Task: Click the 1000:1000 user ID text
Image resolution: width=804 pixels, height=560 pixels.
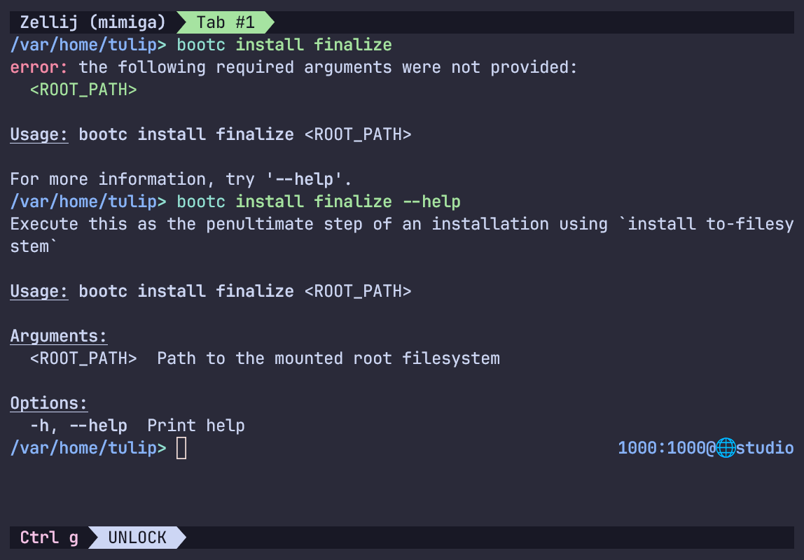Action: pyautogui.click(x=661, y=448)
